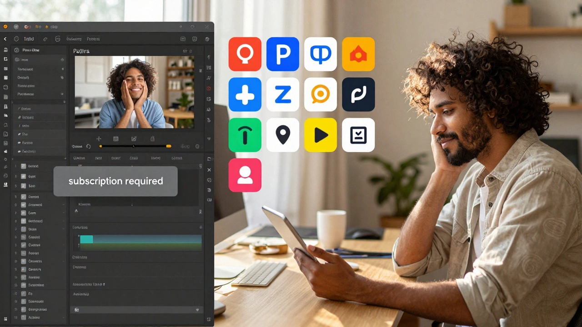The height and width of the screenshot is (327, 582).
Task: Open the green T app icon
Action: pos(245,135)
